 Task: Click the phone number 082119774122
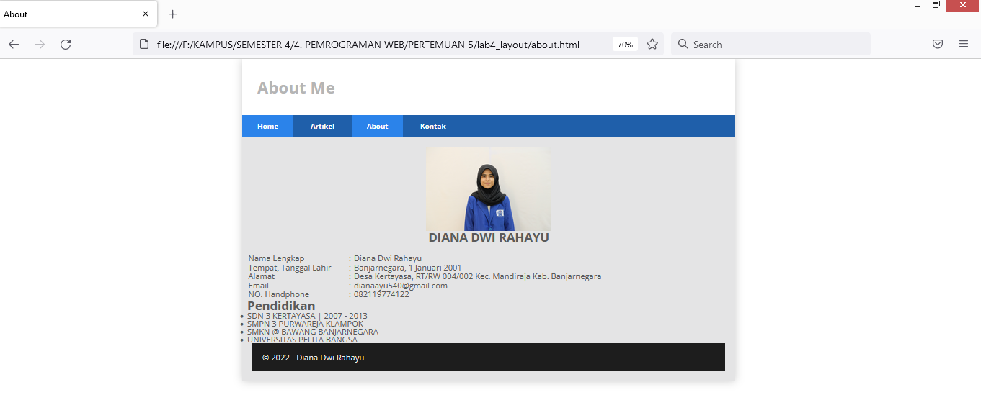(x=381, y=294)
